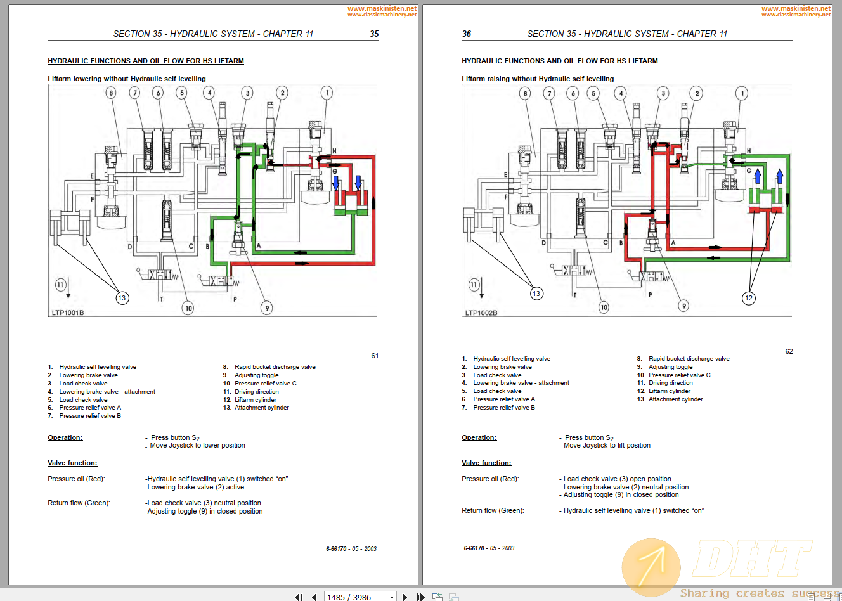Open the page number dropdown arrow

(391, 597)
